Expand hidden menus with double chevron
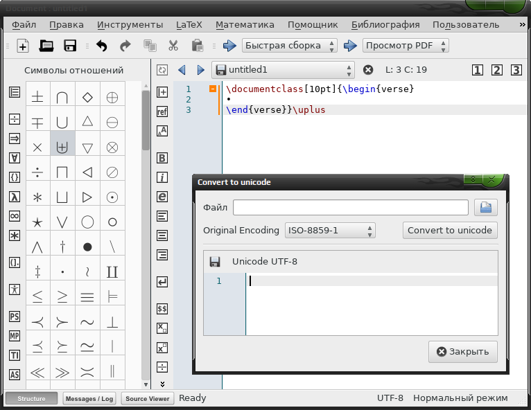This screenshot has height=410, width=531. [x=522, y=25]
